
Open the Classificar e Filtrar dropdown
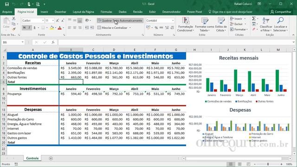click(266, 25)
